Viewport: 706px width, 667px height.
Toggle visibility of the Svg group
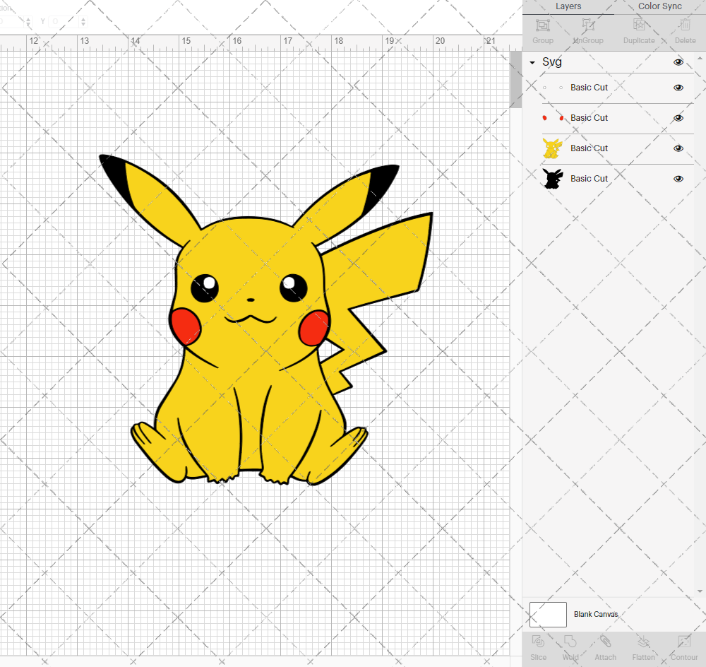click(x=678, y=62)
